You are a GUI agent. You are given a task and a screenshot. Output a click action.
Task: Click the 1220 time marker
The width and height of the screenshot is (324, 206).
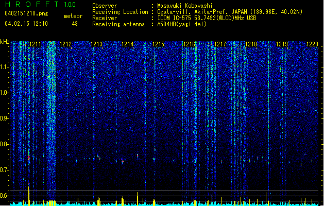pos(313,44)
